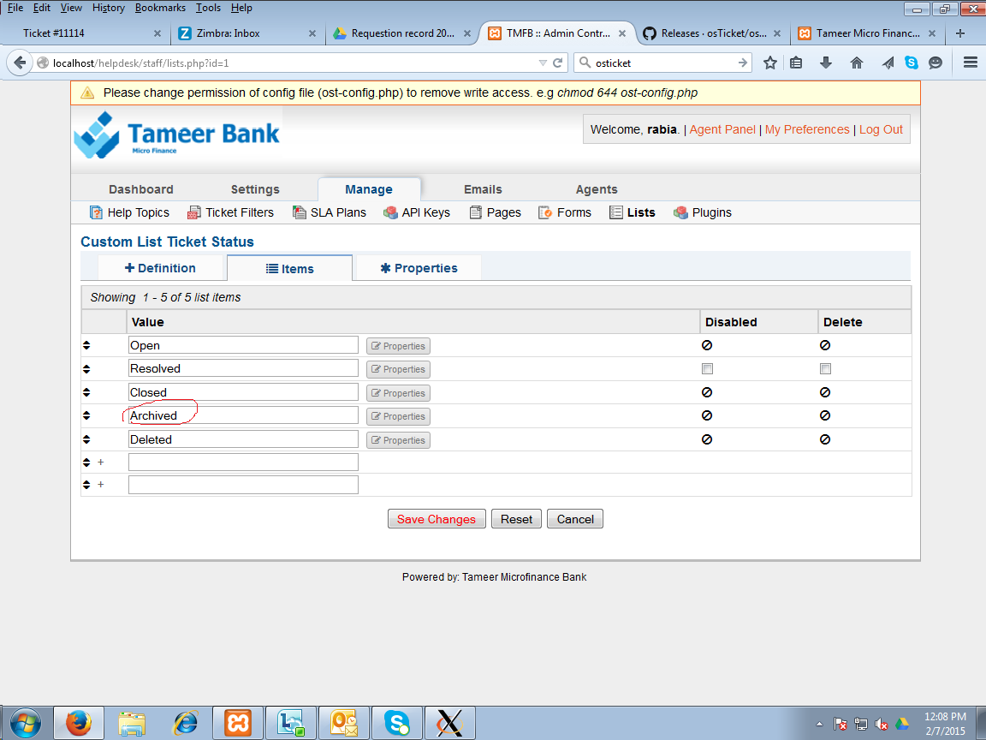Switch to the Properties tab

pos(419,268)
